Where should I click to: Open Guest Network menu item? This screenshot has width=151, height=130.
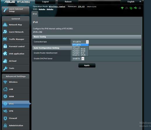point(15,32)
